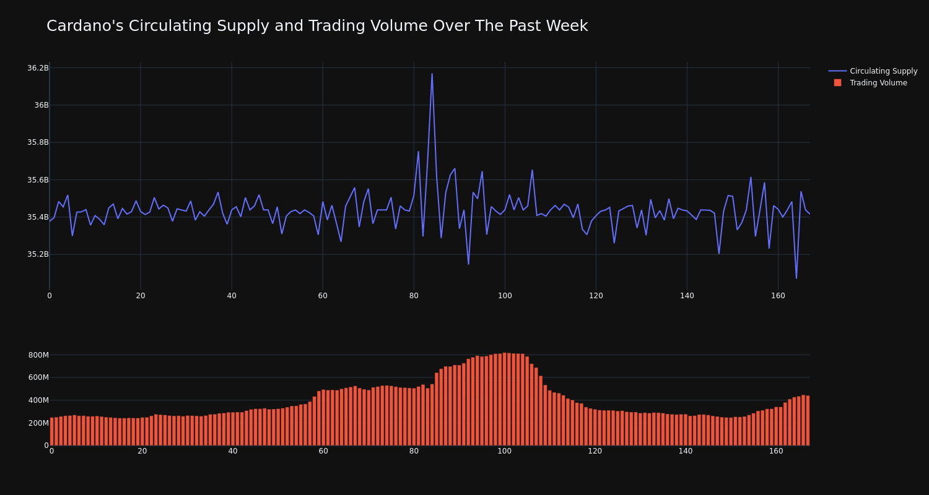The height and width of the screenshot is (495, 929).
Task: Click x-axis label 20 on lower chart
Action: [142, 451]
